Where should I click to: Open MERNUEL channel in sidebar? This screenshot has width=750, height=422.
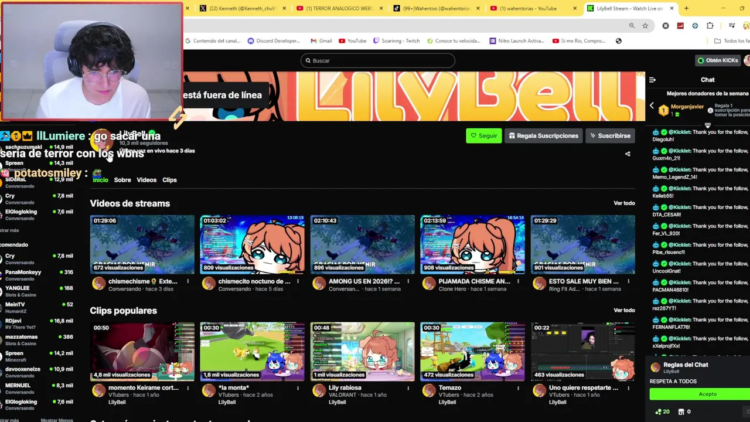pyautogui.click(x=37, y=388)
